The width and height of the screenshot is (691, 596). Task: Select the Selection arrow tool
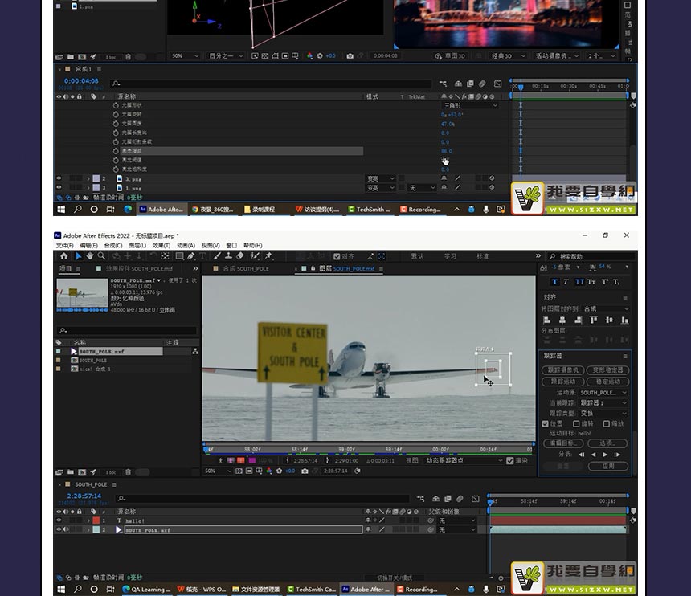(x=79, y=256)
